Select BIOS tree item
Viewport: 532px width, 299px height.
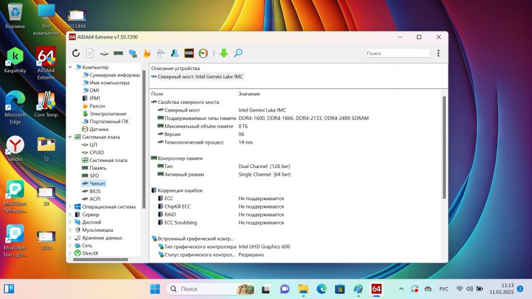[x=91, y=191]
